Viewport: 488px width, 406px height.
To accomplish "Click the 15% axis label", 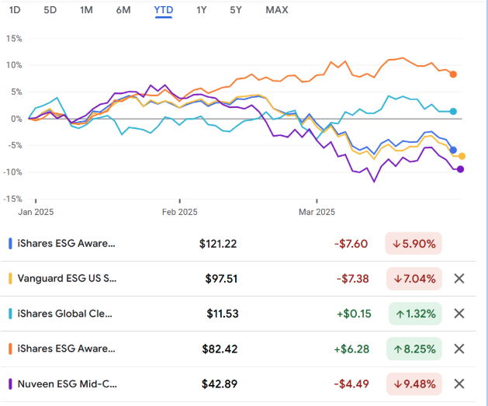I will click(x=14, y=39).
